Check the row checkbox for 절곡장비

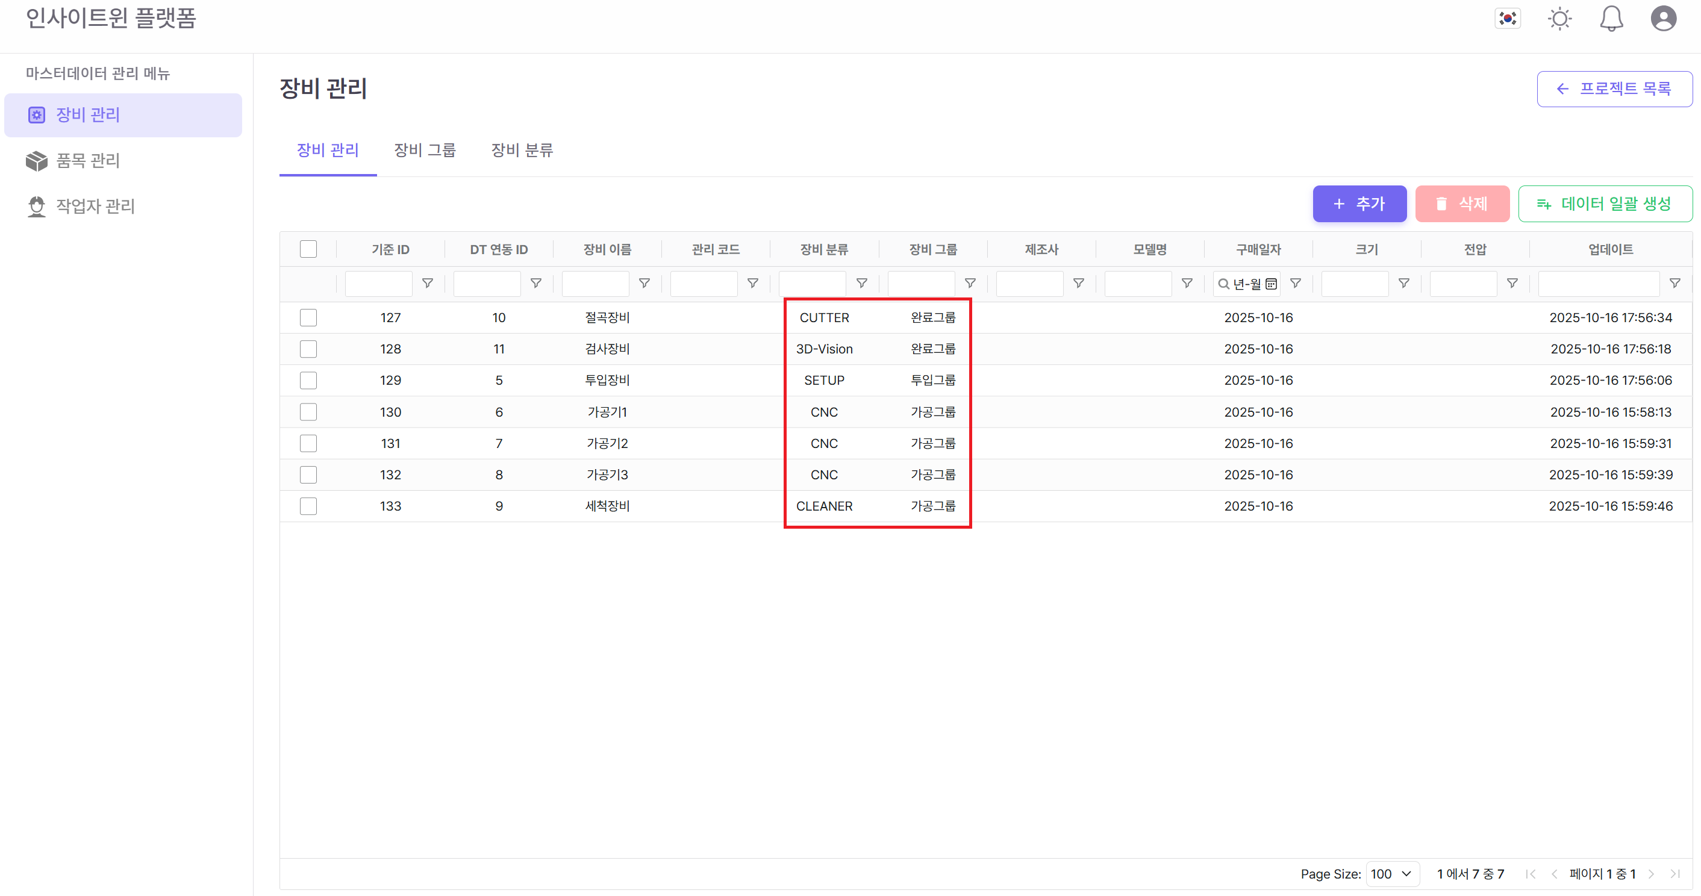[308, 317]
